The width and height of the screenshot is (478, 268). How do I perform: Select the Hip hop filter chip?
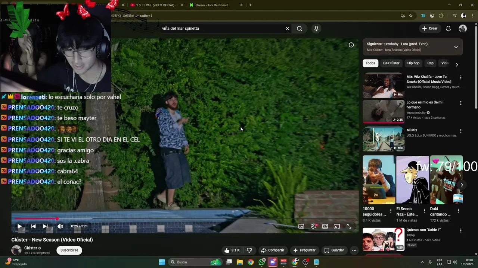[x=413, y=63]
